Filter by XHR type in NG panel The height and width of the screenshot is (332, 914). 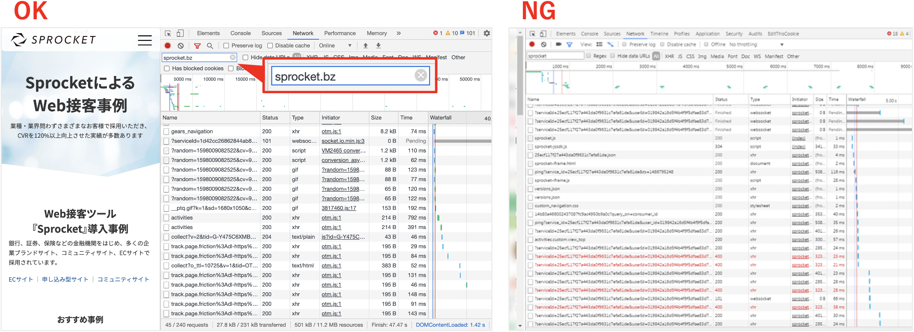click(670, 56)
